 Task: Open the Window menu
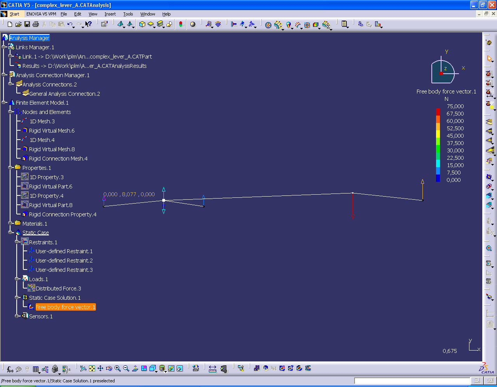pyautogui.click(x=148, y=14)
